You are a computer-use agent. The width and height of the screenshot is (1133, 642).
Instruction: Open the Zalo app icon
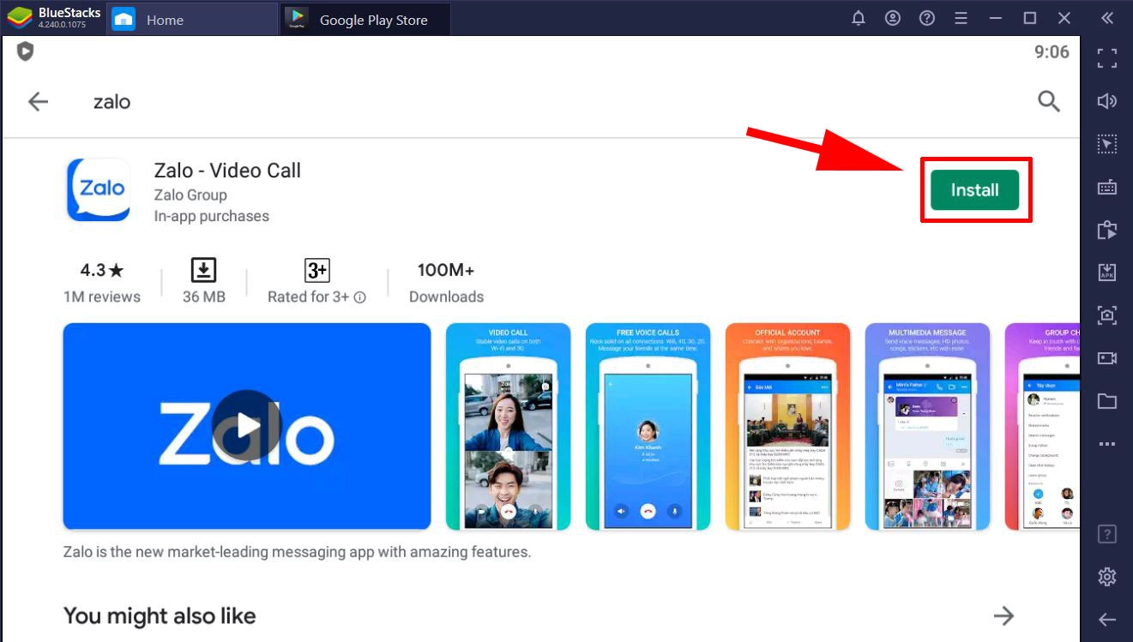[98, 189]
